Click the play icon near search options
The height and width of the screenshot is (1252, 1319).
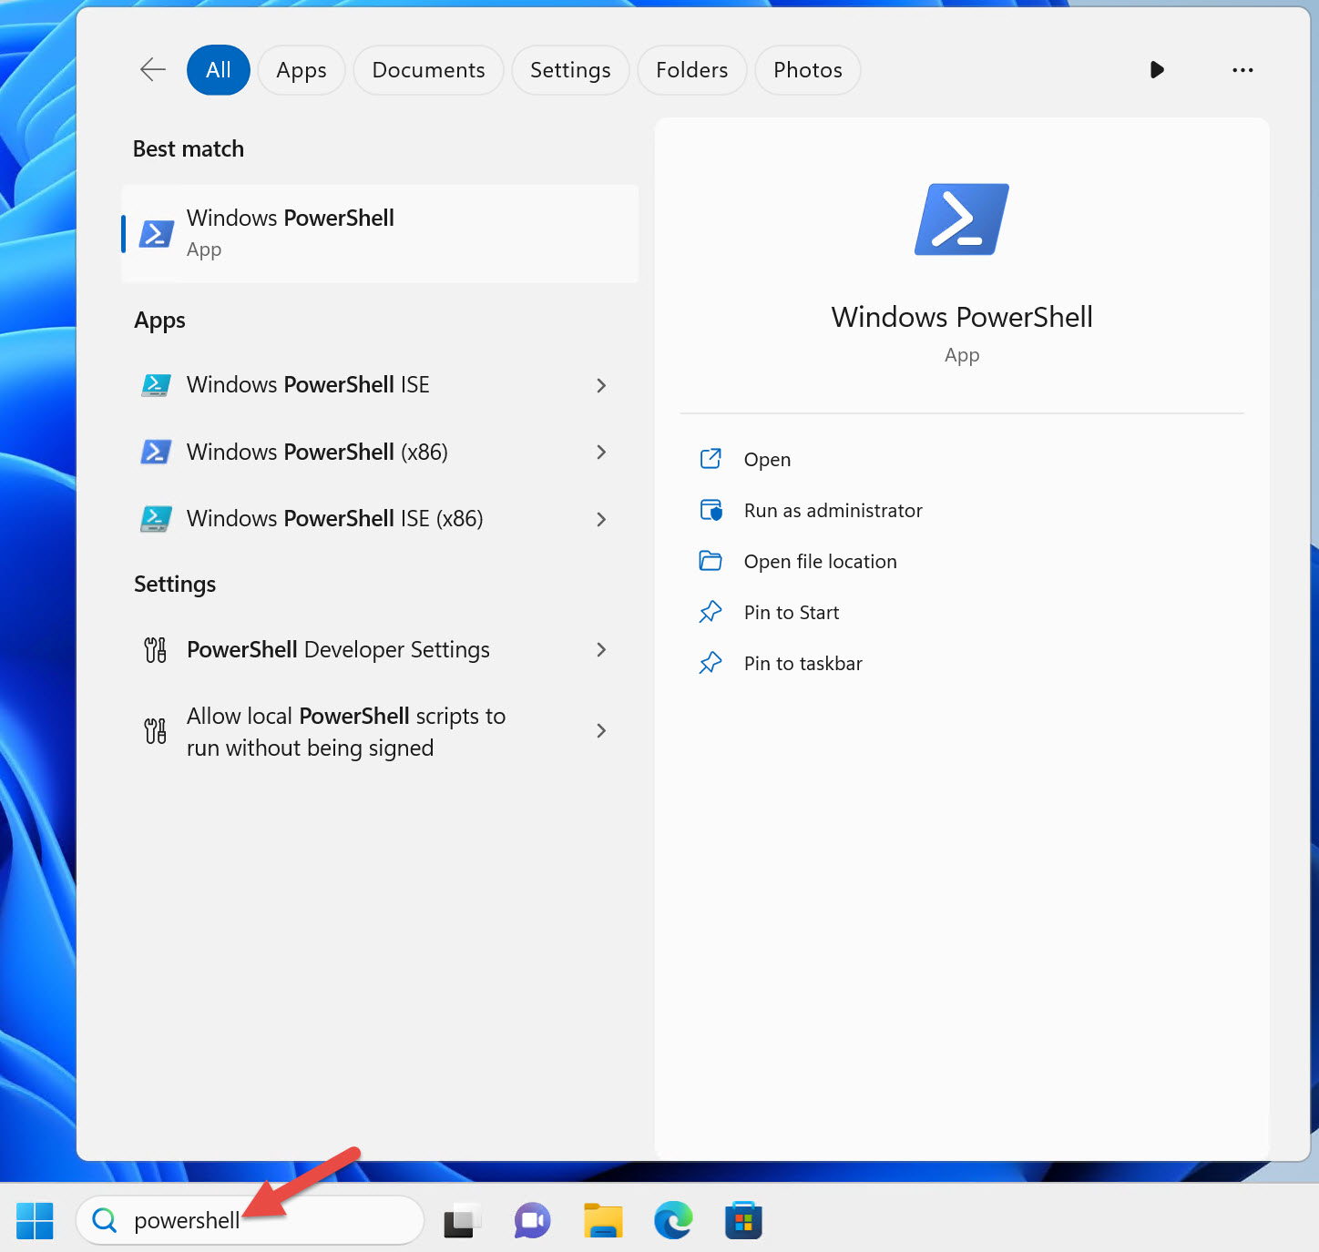pos(1157,69)
